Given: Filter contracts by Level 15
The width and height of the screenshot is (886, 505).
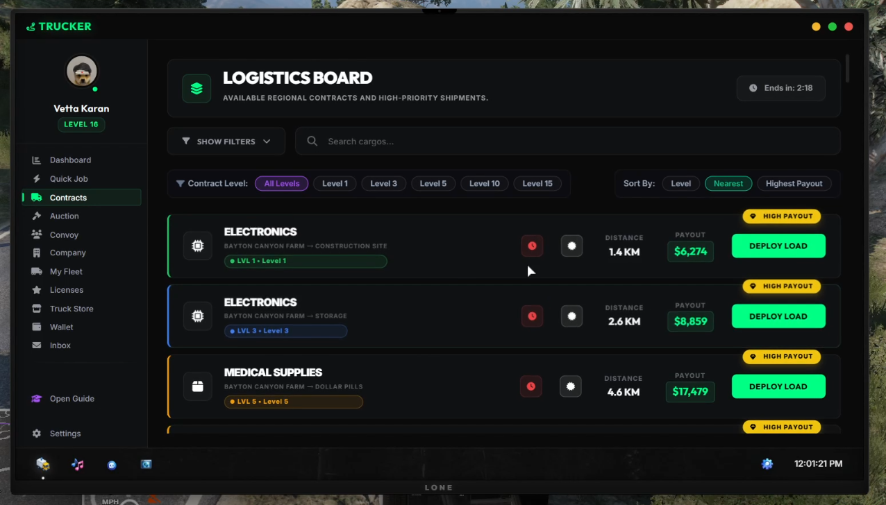Looking at the screenshot, I should (x=537, y=184).
